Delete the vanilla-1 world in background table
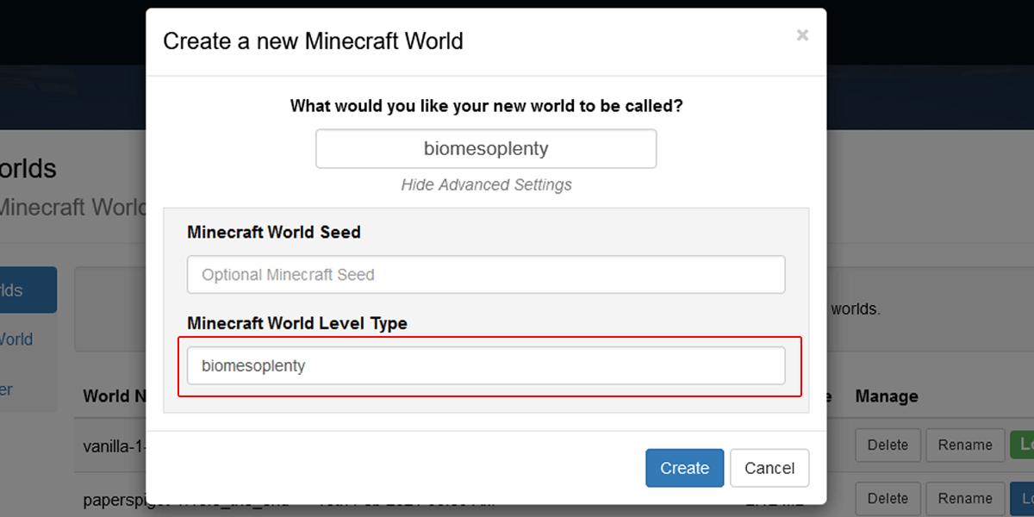1034x517 pixels. [888, 445]
